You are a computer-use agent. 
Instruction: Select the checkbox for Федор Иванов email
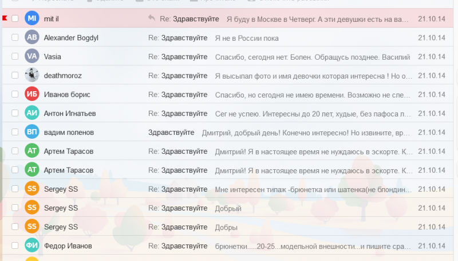tap(15, 246)
